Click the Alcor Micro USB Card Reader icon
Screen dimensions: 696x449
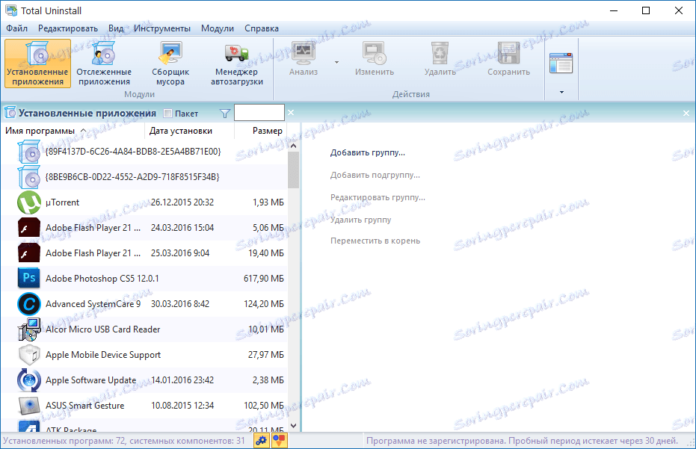tap(29, 329)
